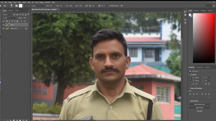Switch to the Paths tab

17,10
